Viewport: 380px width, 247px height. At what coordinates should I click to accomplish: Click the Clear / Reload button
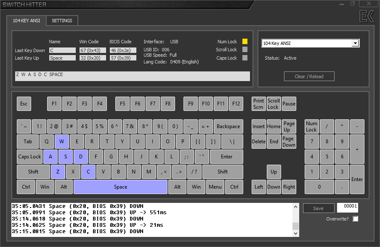(309, 76)
